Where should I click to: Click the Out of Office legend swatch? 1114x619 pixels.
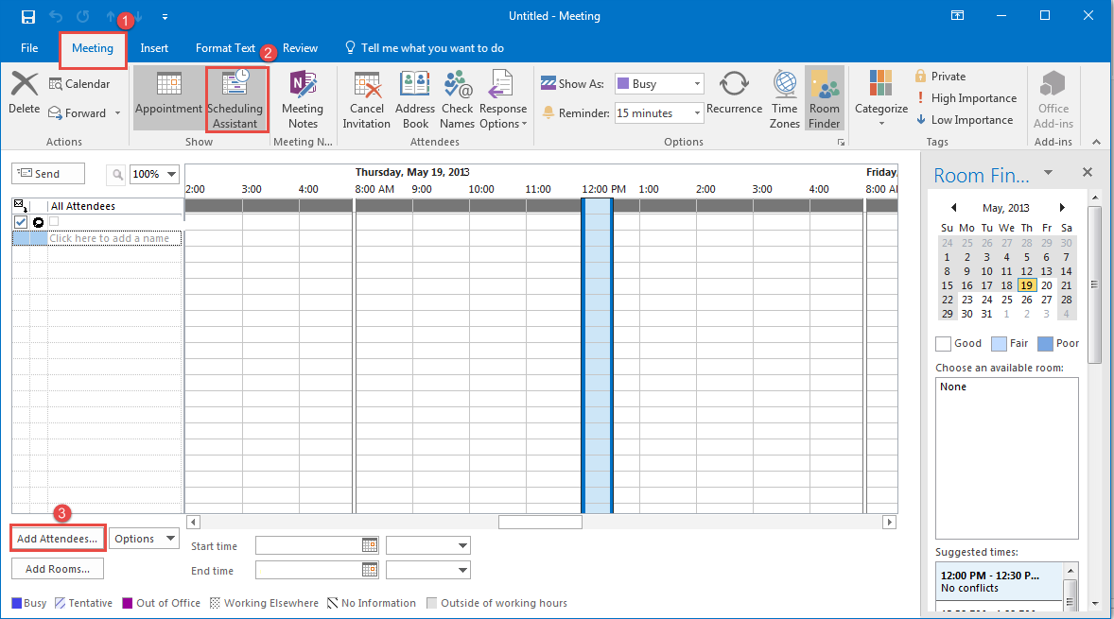(128, 603)
